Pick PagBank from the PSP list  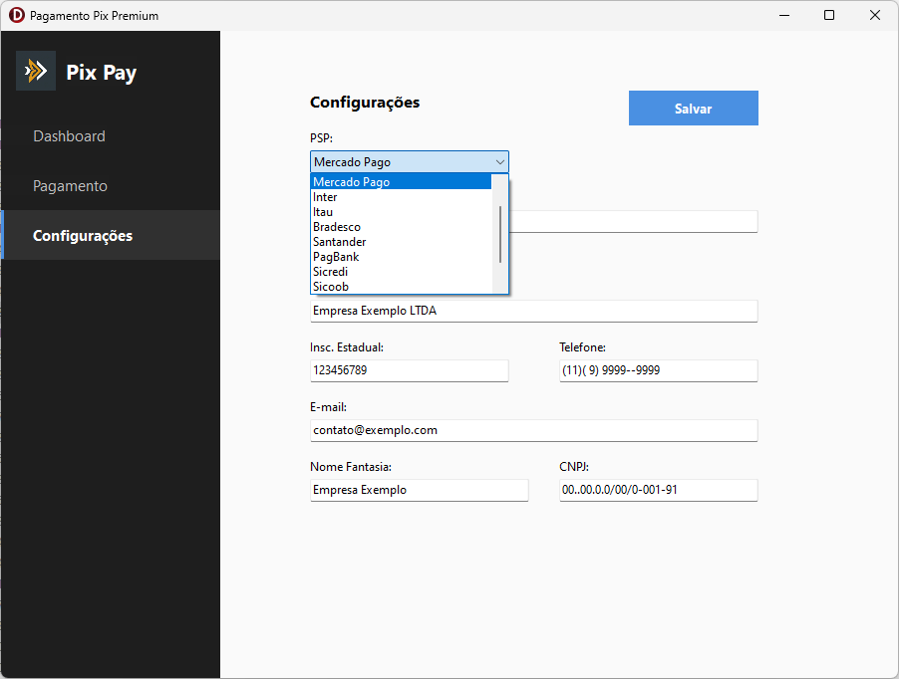point(401,257)
